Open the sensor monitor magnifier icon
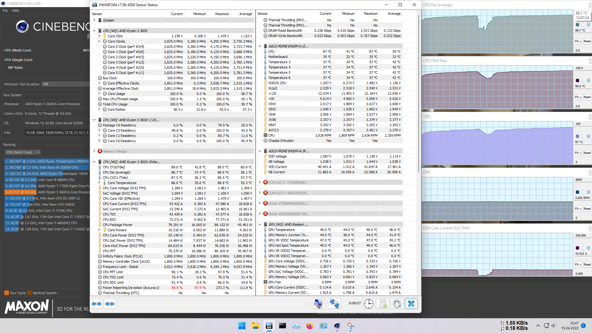This screenshot has width=592, height=333. (318, 304)
